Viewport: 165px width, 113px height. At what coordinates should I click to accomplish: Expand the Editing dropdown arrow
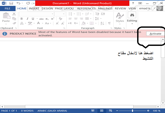(132, 24)
